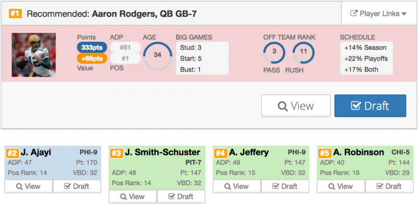The image size is (418, 205).
Task: Click the magnifier View for A. Jeffery
Action: coord(237,186)
